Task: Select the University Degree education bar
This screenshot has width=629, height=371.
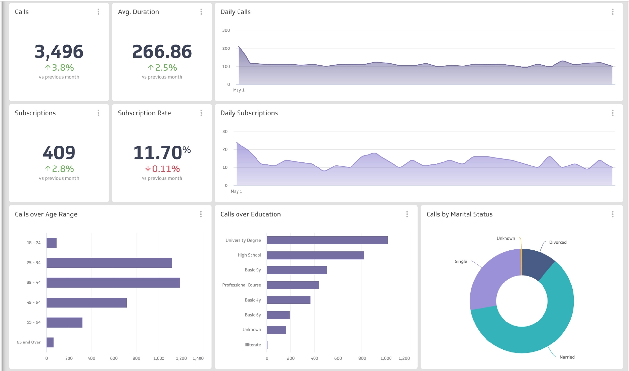Action: coord(327,240)
